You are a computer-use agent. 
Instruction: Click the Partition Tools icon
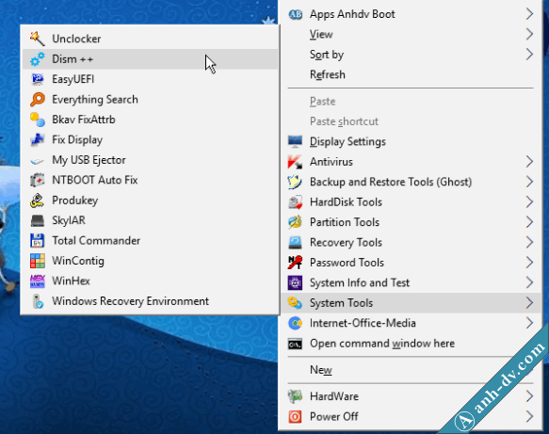coord(295,222)
